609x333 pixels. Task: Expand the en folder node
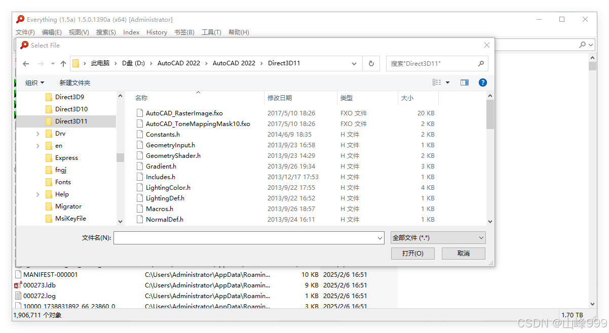[38, 146]
